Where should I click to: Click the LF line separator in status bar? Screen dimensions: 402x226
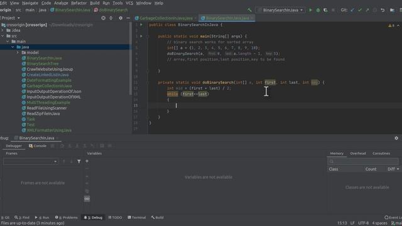352,223
